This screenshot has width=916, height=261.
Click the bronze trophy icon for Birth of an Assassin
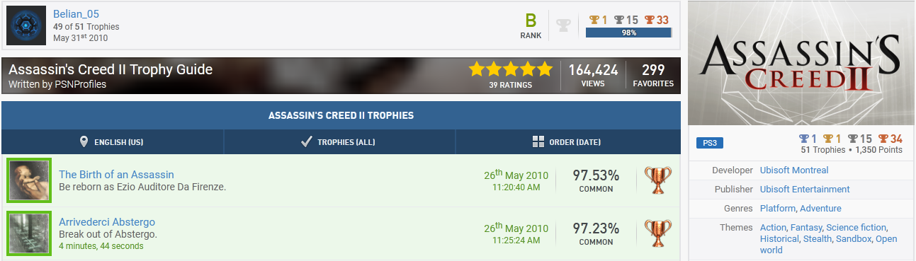[658, 180]
